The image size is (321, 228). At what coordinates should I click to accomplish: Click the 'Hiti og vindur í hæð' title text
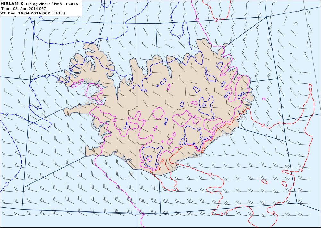coord(44,4)
